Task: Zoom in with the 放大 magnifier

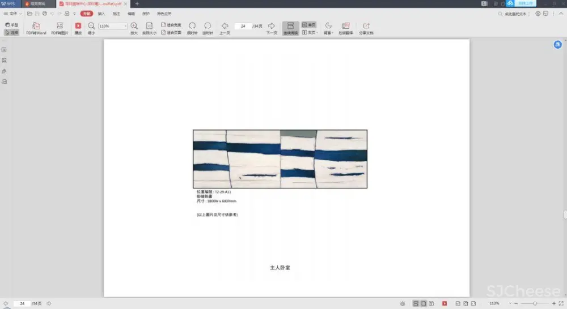Action: coord(134,26)
